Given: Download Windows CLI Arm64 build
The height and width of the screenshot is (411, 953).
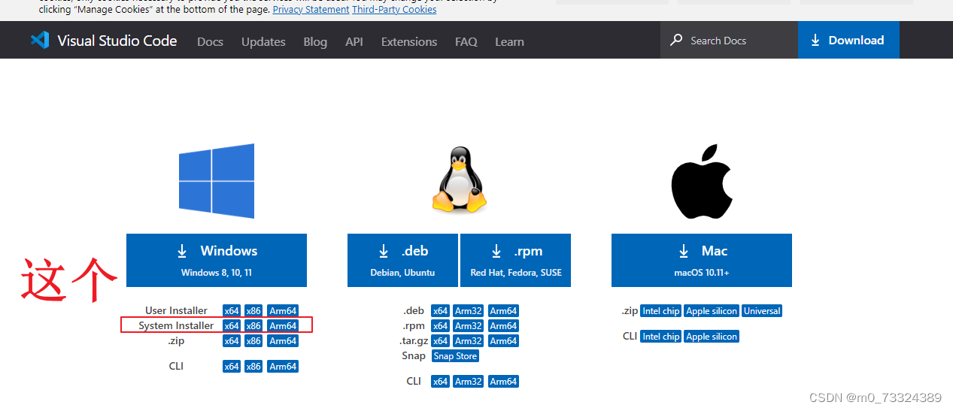Looking at the screenshot, I should click(x=283, y=367).
